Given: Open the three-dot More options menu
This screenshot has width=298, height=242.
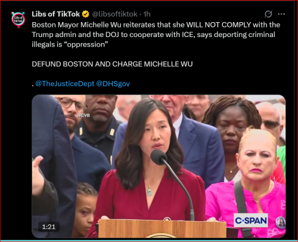Looking at the screenshot, I should [x=281, y=14].
